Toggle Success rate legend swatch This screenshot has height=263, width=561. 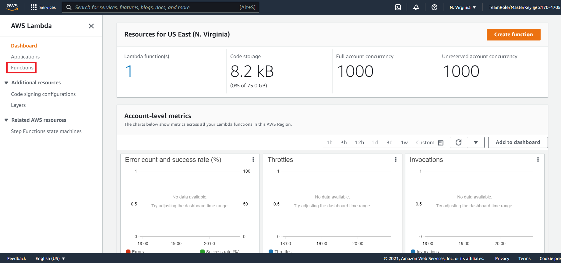point(203,251)
